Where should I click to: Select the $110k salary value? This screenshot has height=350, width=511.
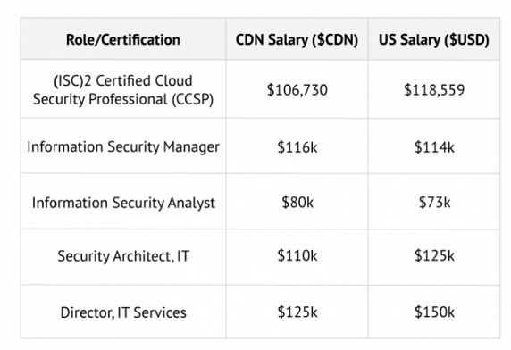pos(297,255)
